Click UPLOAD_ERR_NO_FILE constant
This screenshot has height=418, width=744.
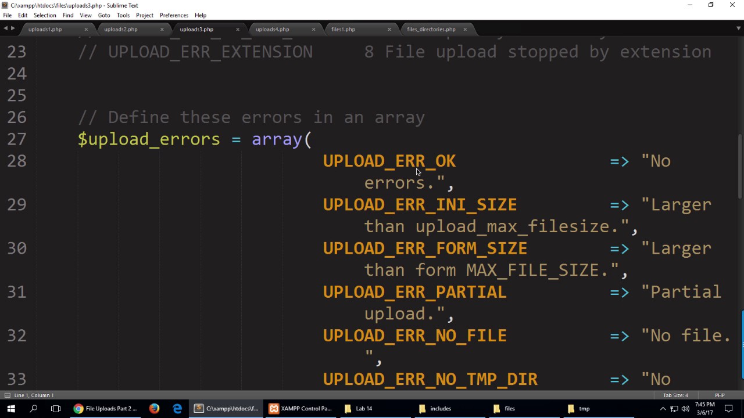414,336
